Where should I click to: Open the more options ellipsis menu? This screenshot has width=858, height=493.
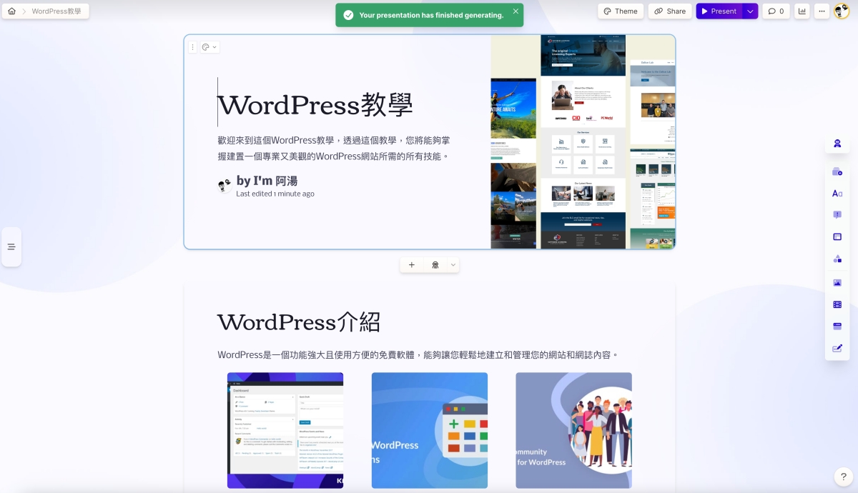(822, 11)
